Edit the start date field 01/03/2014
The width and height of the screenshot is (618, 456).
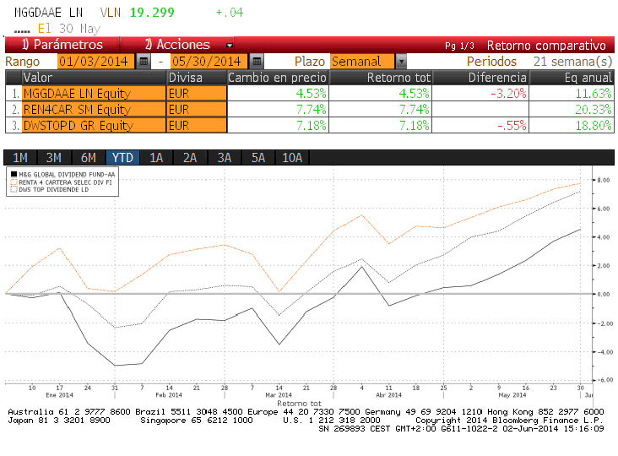[95, 62]
